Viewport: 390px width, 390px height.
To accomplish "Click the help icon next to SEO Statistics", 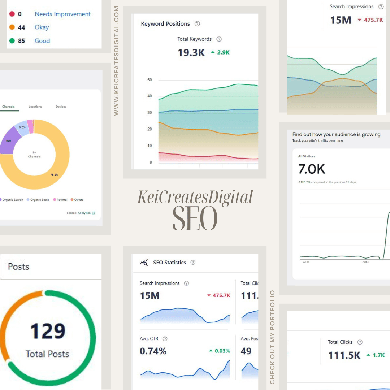I will (x=192, y=263).
